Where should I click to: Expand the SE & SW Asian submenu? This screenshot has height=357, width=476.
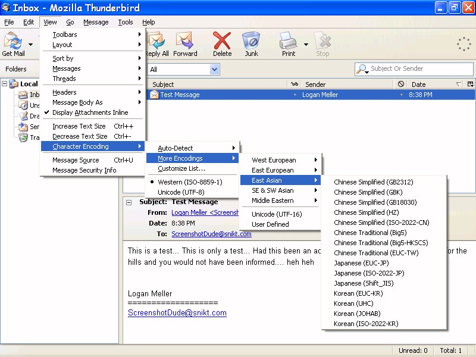click(280, 190)
